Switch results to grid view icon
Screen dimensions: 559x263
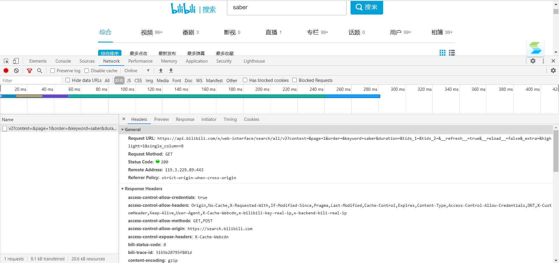click(442, 53)
